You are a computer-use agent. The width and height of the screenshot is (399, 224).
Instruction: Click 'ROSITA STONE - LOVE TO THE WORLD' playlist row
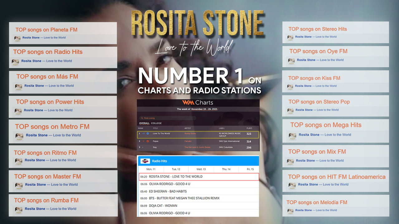[199, 177]
